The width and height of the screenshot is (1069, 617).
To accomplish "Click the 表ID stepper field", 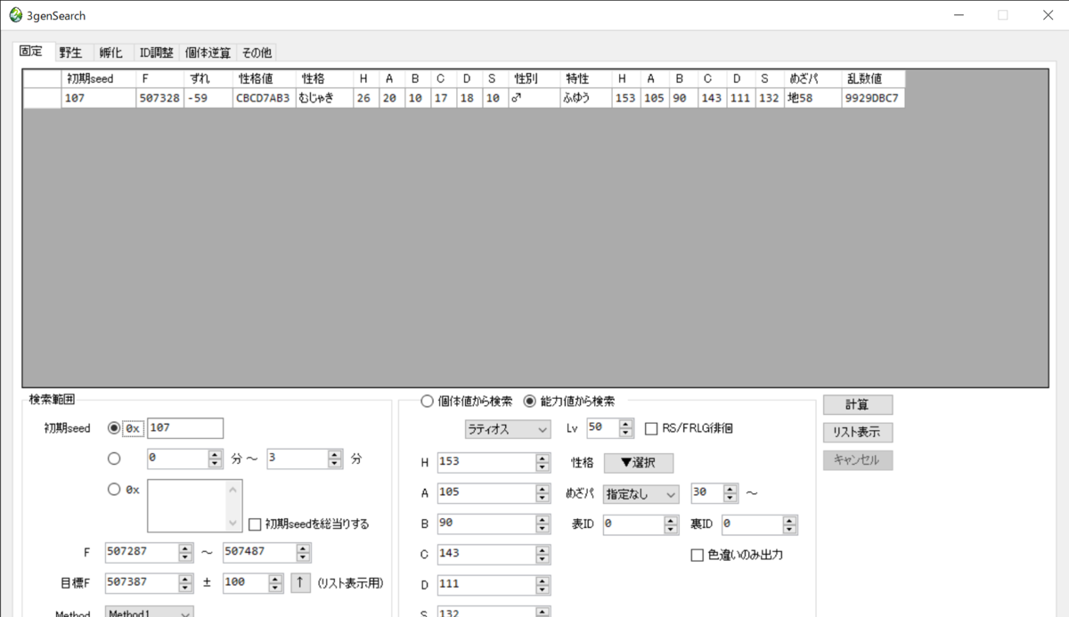I will pyautogui.click(x=641, y=524).
